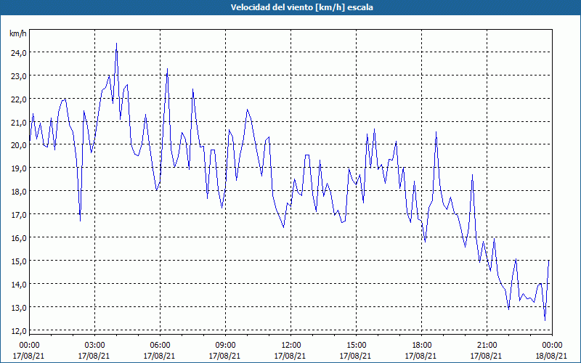The height and width of the screenshot is (363, 581).
Task: Click the 03:00 time axis label
Action: [94, 346]
